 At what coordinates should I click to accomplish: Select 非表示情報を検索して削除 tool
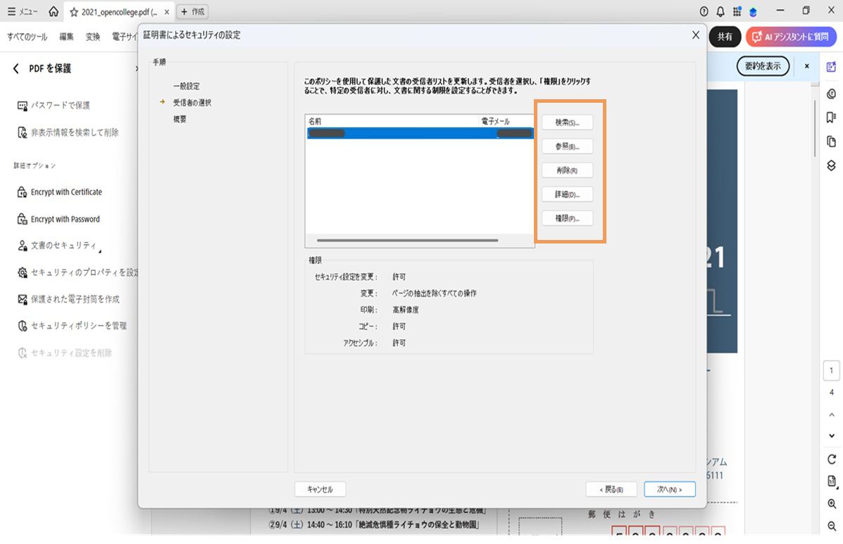[x=68, y=132]
